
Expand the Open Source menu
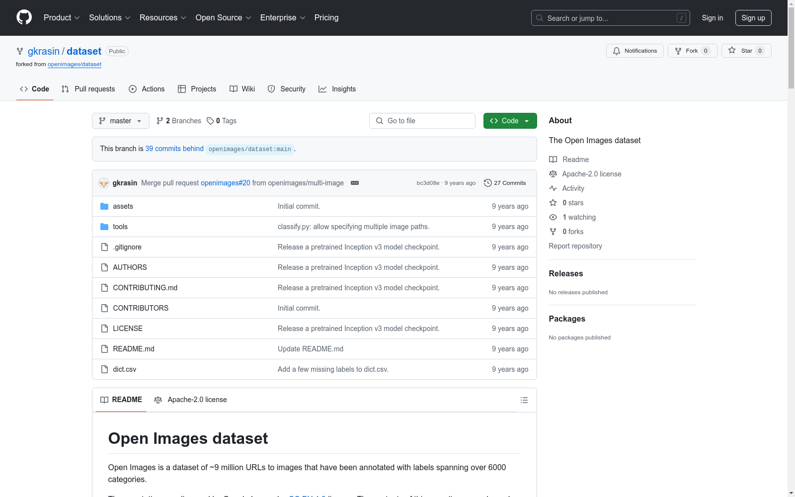pos(224,18)
